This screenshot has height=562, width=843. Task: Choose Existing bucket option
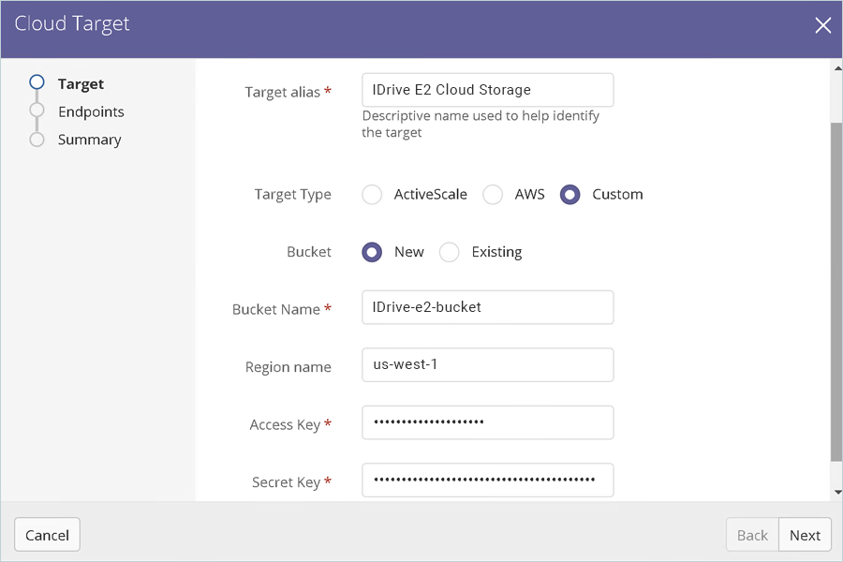[x=449, y=252]
